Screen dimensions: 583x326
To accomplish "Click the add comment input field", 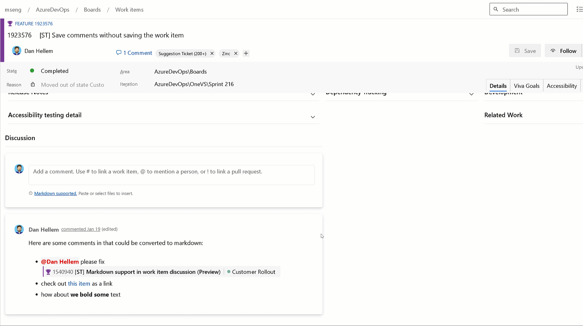I will pyautogui.click(x=172, y=175).
